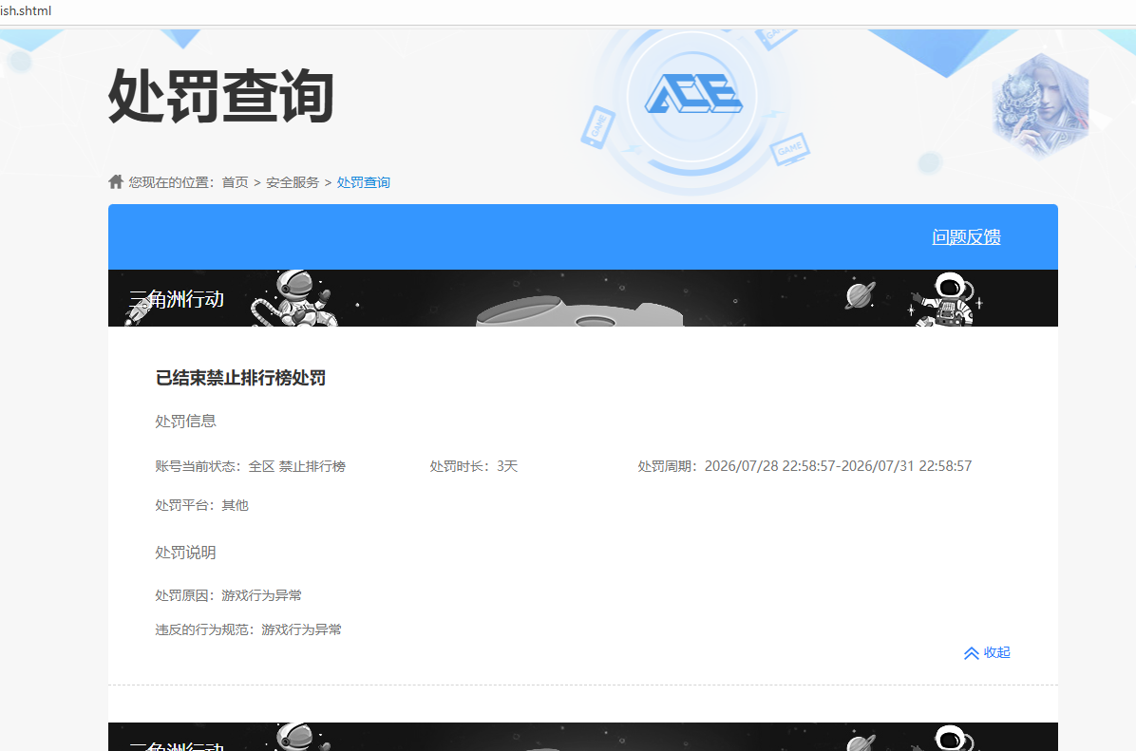This screenshot has width=1136, height=751.
Task: Click the 已结束禁止排行榜处罚 heading
Action: (x=240, y=378)
